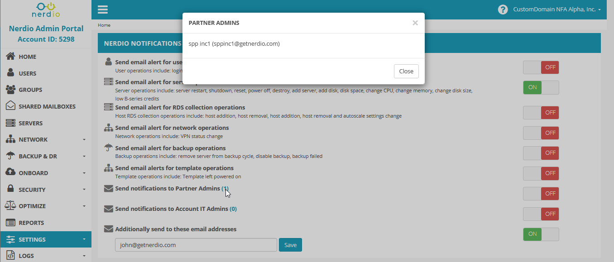Enable RDS collection operations alert switch
The height and width of the screenshot is (262, 614).
(541, 113)
